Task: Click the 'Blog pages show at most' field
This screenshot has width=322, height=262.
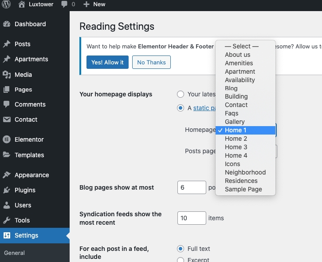Action: coord(192,187)
